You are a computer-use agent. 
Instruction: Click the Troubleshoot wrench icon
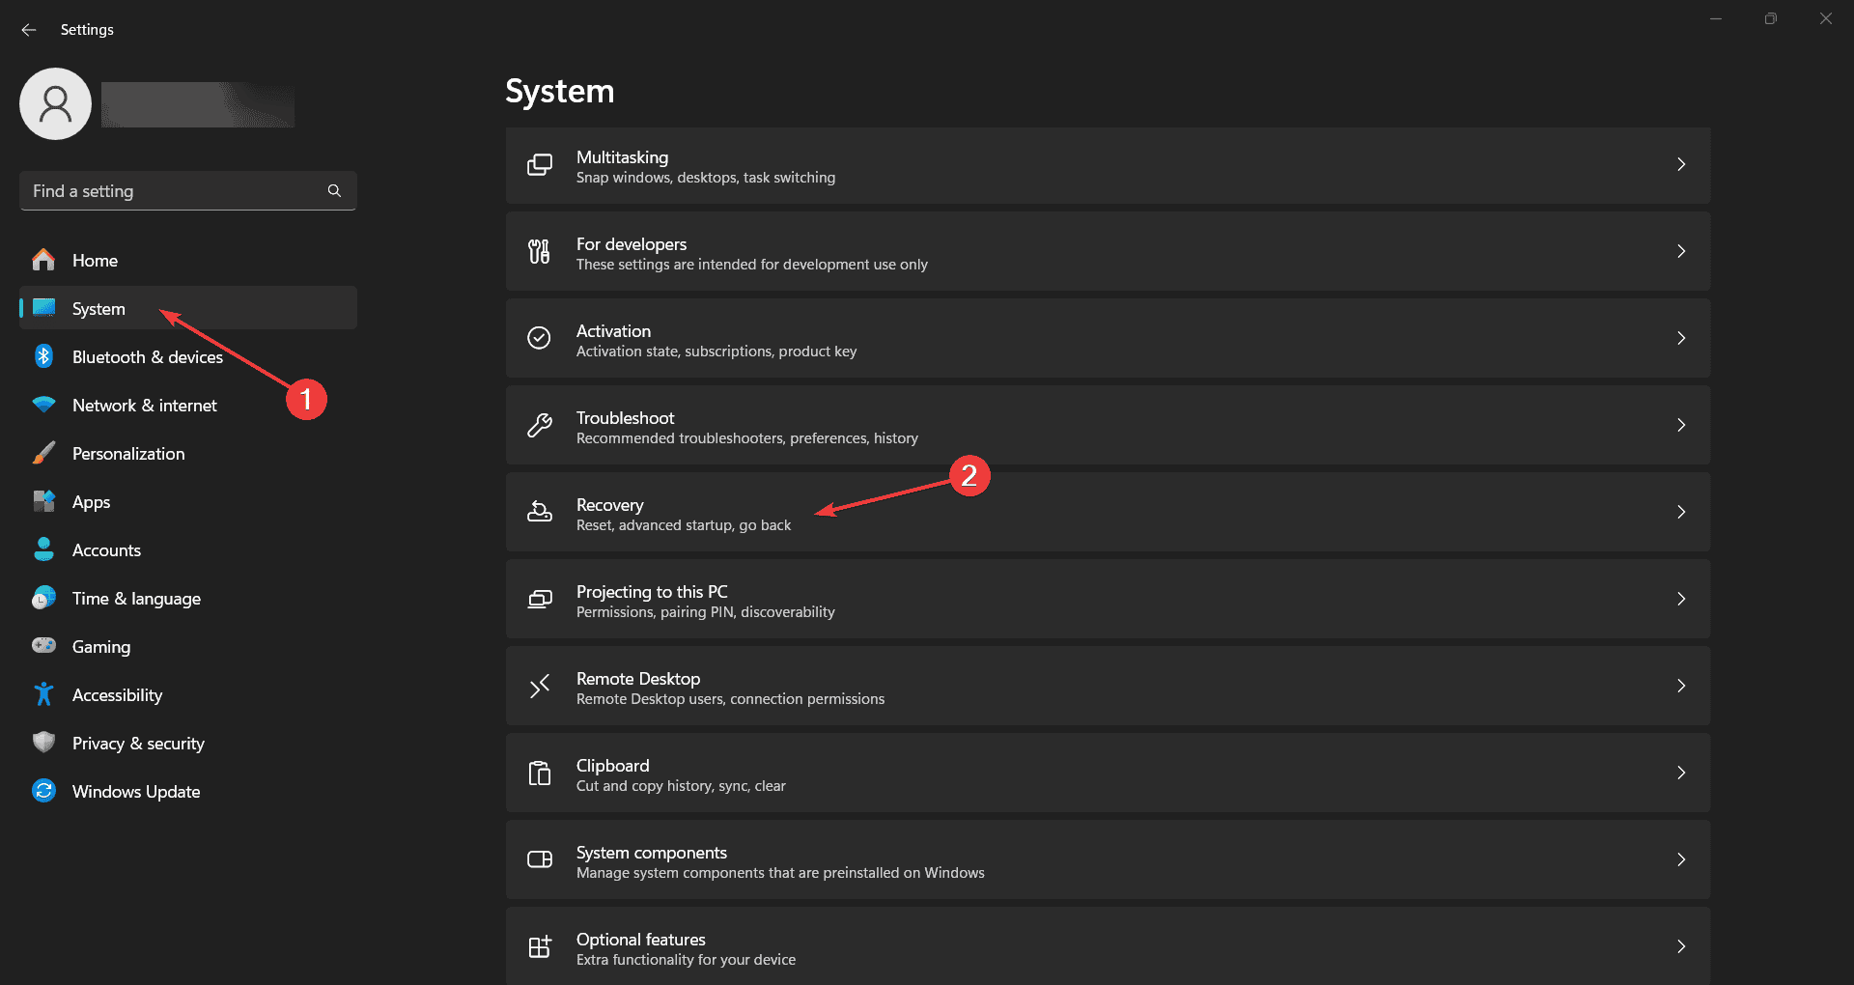540,425
